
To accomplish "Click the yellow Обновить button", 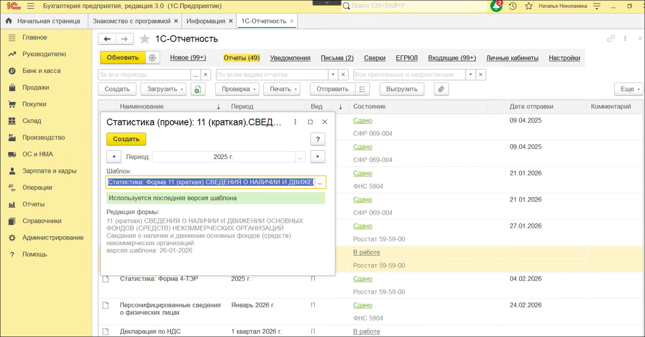I will [123, 58].
